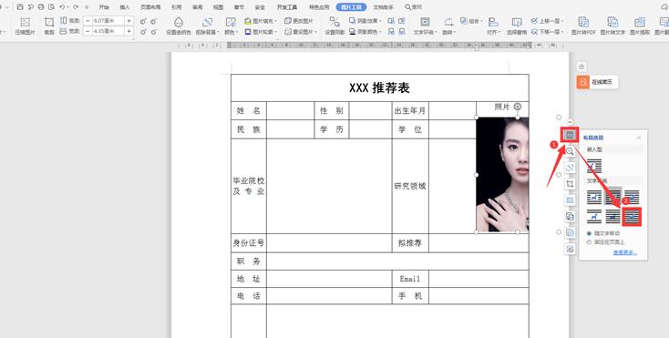Select the portrait photo in the table
The height and width of the screenshot is (338, 669).
tap(502, 175)
